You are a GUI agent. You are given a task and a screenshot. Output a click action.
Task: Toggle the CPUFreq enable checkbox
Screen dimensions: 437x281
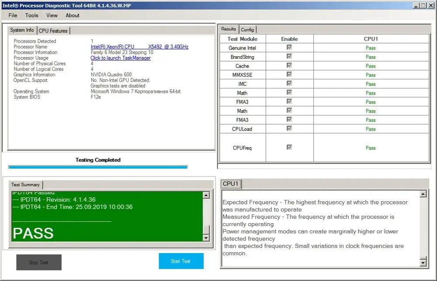click(x=289, y=147)
